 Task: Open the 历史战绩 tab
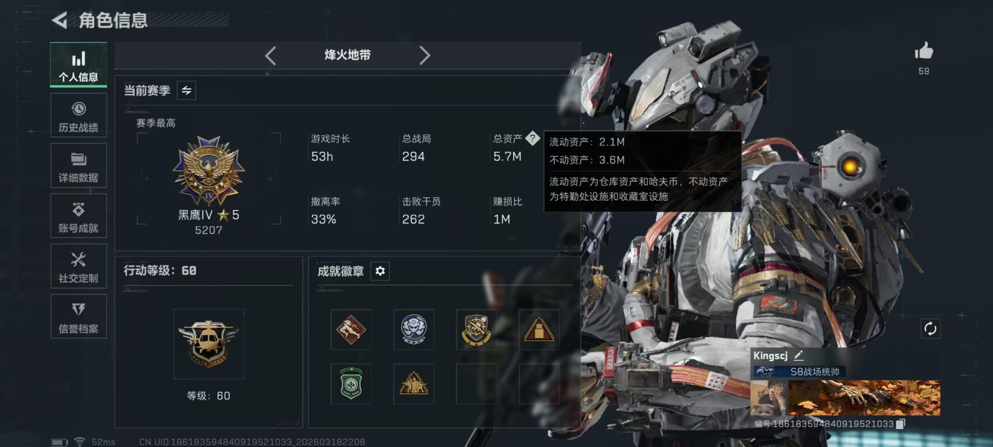click(x=78, y=115)
